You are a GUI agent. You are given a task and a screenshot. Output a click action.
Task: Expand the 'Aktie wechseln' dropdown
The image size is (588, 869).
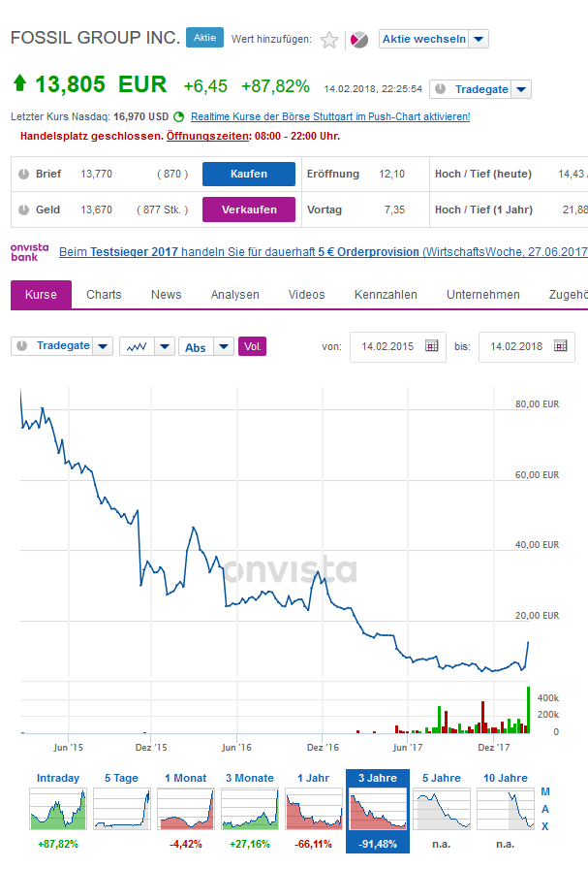pyautogui.click(x=479, y=39)
